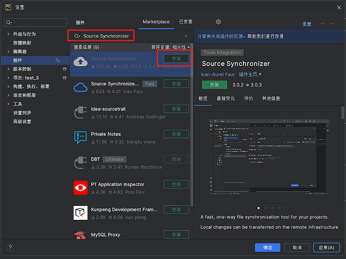The image size is (346, 259).
Task: Expand the 编辑器 settings section
Action: [8, 52]
